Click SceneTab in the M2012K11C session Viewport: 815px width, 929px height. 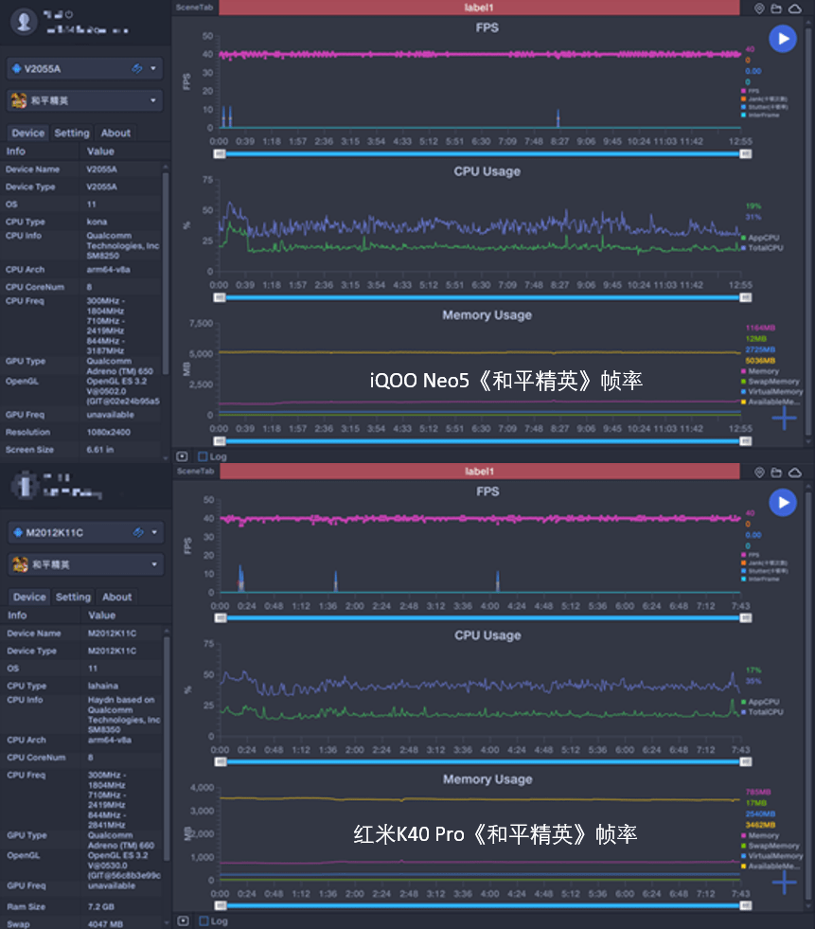tap(195, 472)
